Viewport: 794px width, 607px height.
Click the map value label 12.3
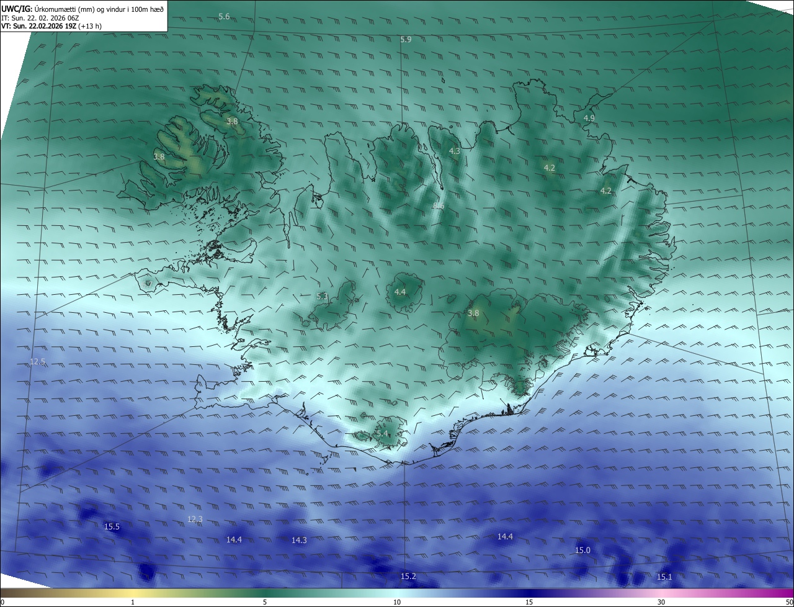[x=195, y=519]
